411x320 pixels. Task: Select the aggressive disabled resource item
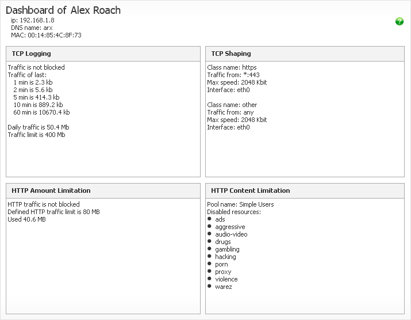pyautogui.click(x=230, y=227)
